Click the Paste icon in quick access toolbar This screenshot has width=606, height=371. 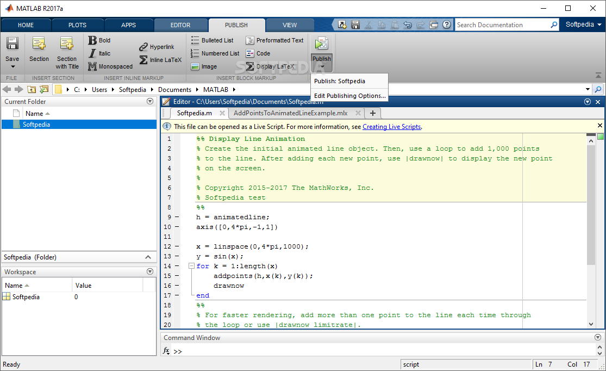coord(395,25)
